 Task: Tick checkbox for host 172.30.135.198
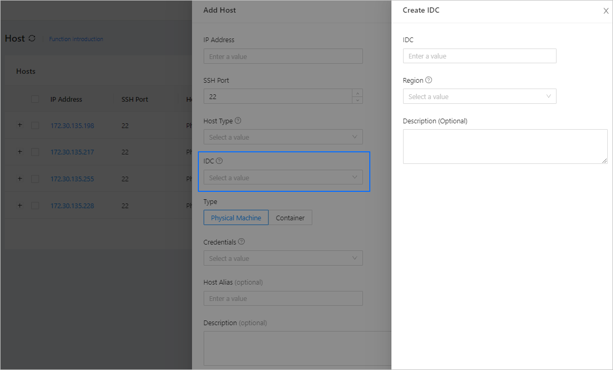(35, 125)
